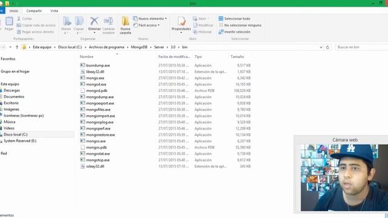Open the Propiedades icon
Screen dimensions: 388x218
point(181,21)
